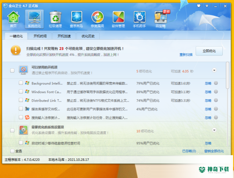
Task: Click the 需要优化的系统设置项 icon
Action: (x=23, y=130)
